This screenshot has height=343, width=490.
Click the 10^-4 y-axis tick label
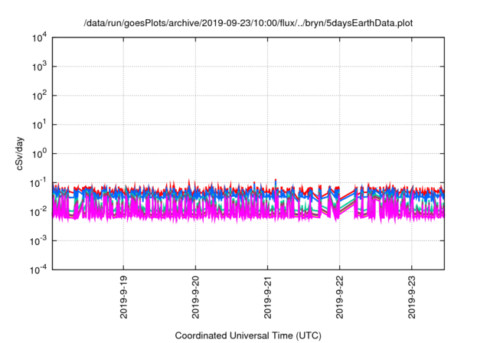[38, 269]
